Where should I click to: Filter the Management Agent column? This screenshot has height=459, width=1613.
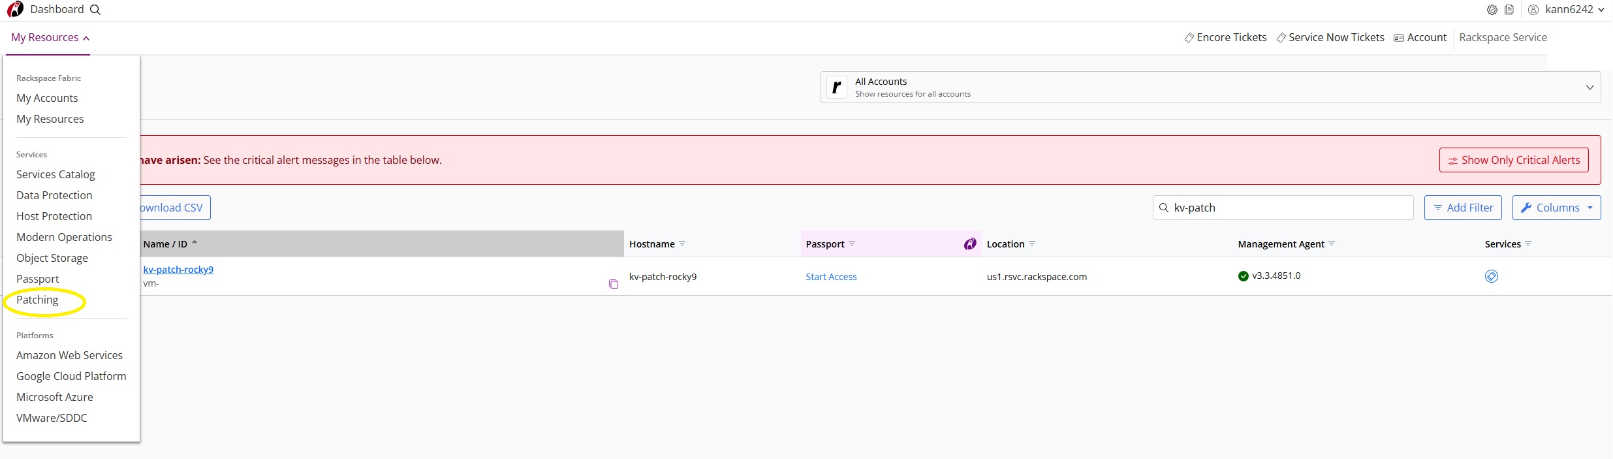(1332, 244)
